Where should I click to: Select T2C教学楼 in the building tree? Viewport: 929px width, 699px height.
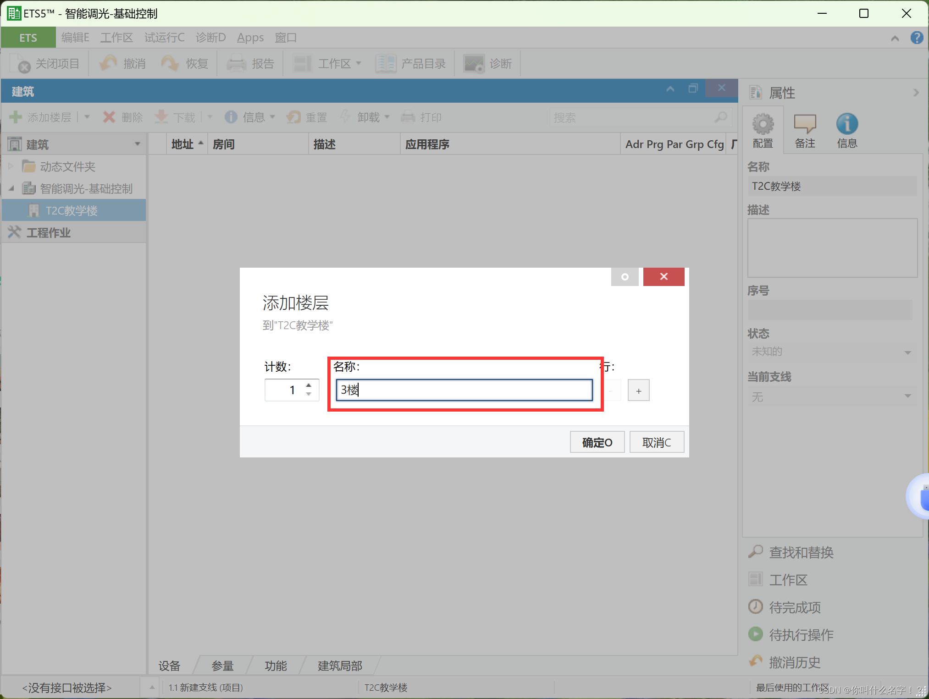pos(72,210)
